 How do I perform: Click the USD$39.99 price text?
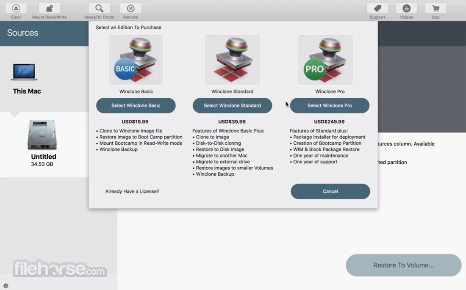(232, 122)
